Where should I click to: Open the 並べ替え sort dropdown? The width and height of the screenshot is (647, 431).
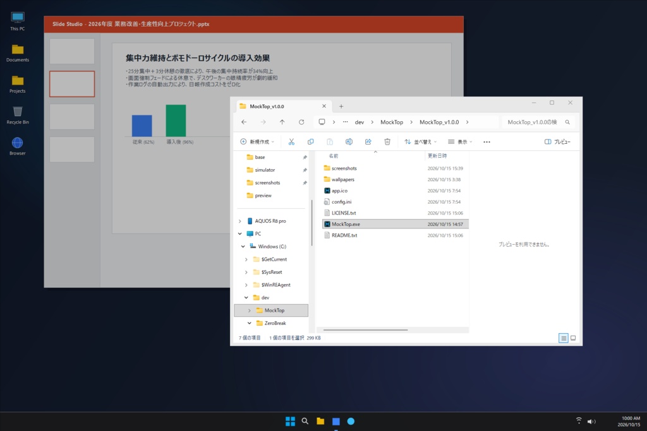coord(420,142)
